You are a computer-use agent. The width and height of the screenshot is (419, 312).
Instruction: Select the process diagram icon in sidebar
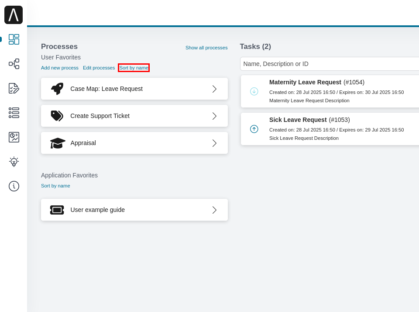14,64
